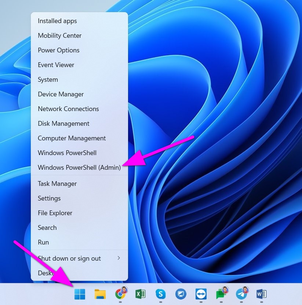
Task: Launch Telegram from the taskbar
Action: [241, 294]
